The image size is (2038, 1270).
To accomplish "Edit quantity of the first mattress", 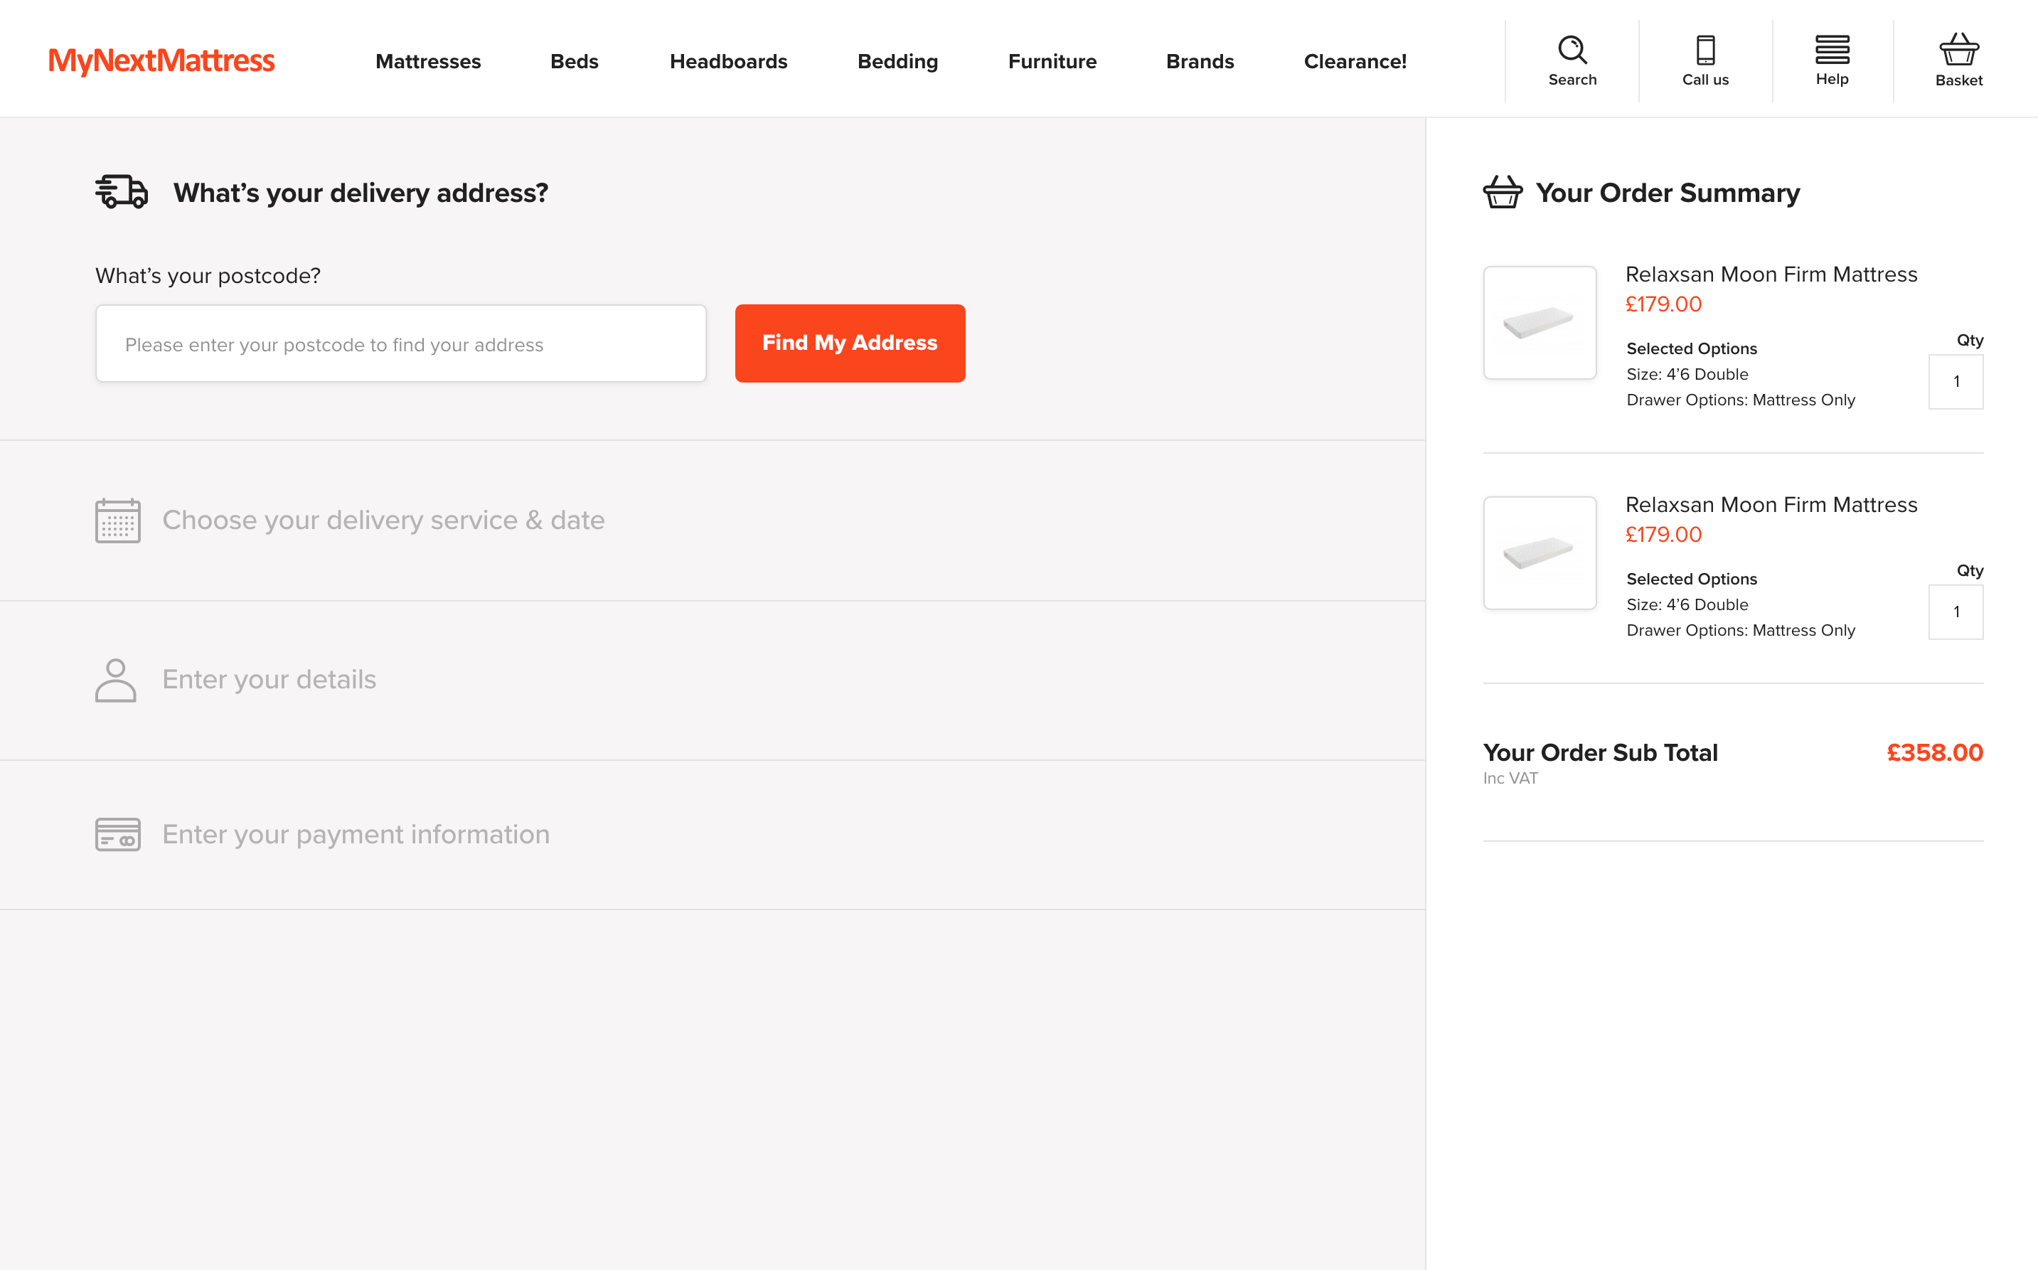I will coord(1956,381).
